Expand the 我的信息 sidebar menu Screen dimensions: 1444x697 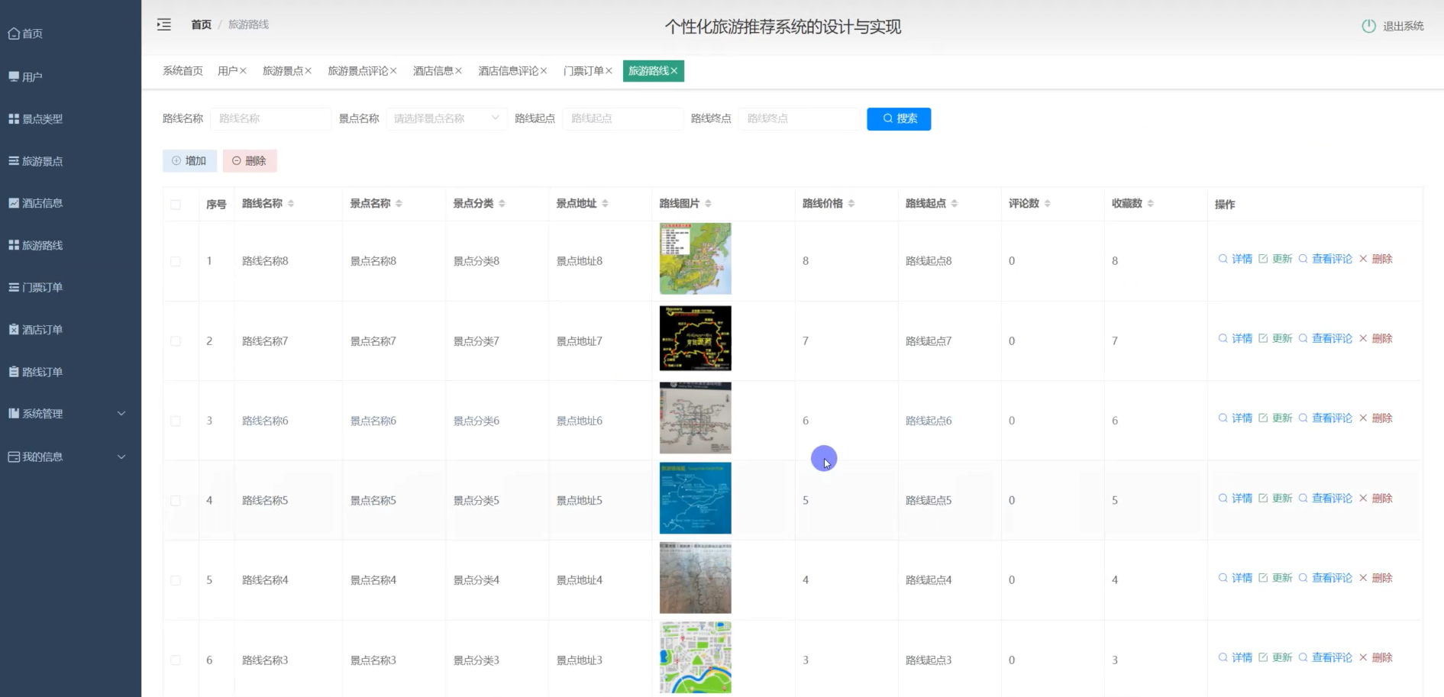pyautogui.click(x=70, y=457)
